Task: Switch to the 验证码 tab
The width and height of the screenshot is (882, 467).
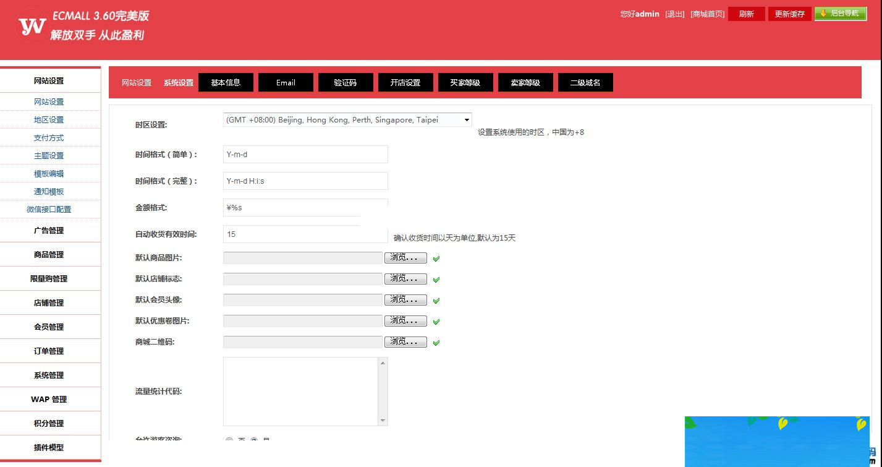Action: [346, 82]
